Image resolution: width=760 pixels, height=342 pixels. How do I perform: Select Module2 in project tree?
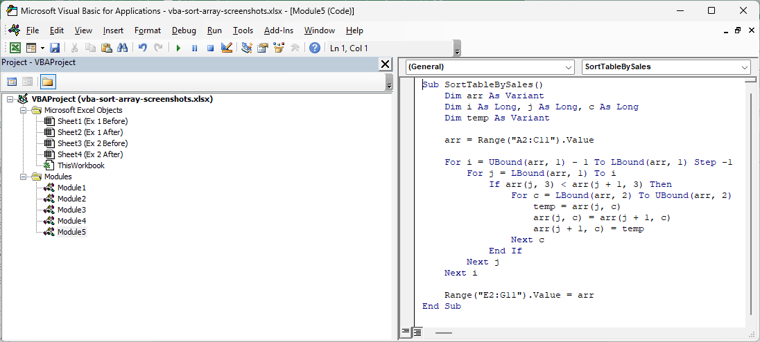tap(71, 199)
